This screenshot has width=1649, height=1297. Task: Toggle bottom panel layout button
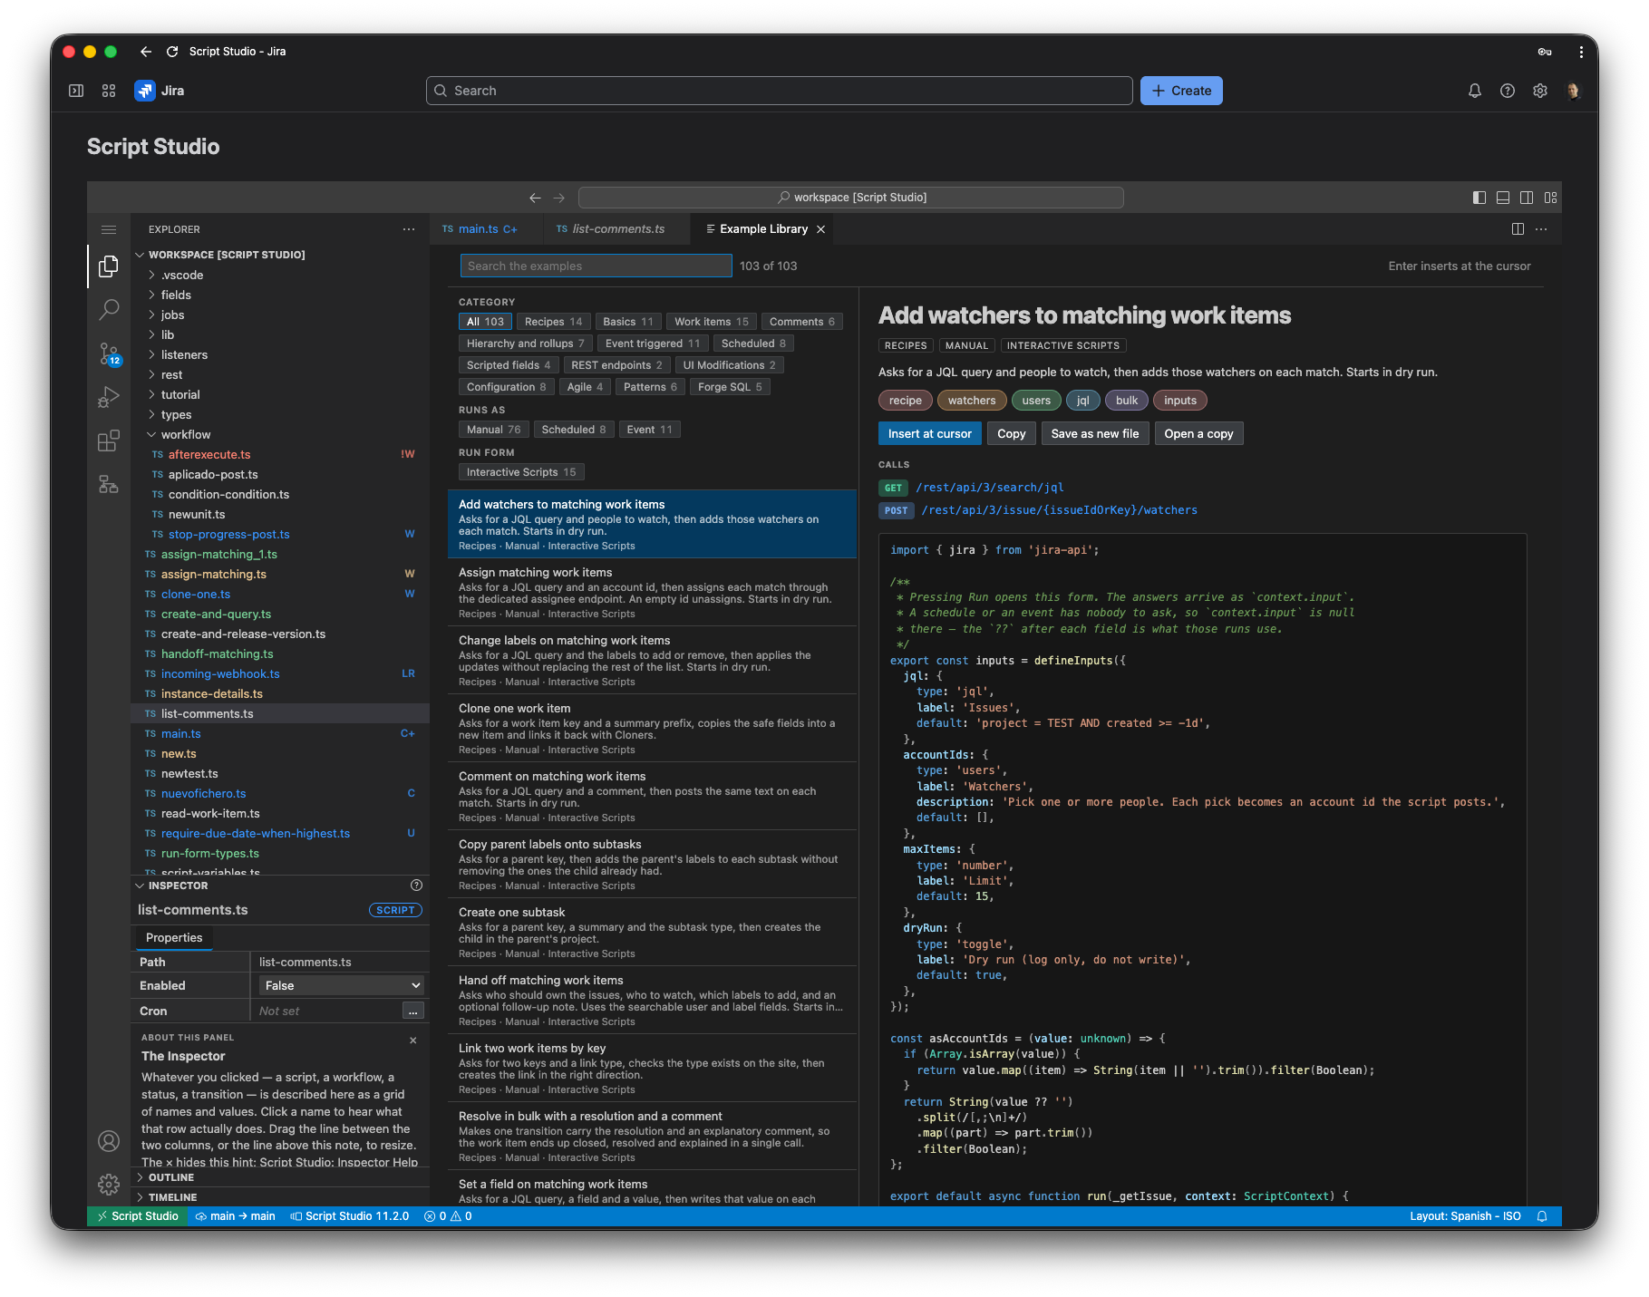(x=1503, y=198)
